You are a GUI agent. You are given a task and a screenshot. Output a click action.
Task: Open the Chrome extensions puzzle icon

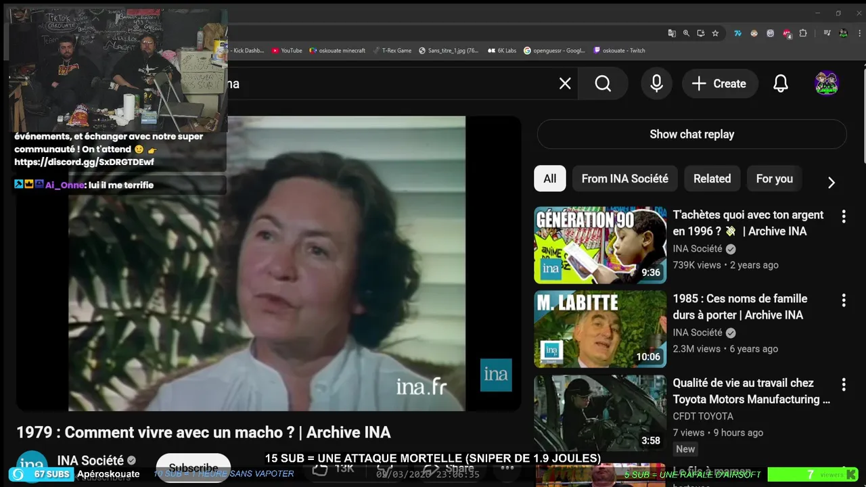coord(803,33)
